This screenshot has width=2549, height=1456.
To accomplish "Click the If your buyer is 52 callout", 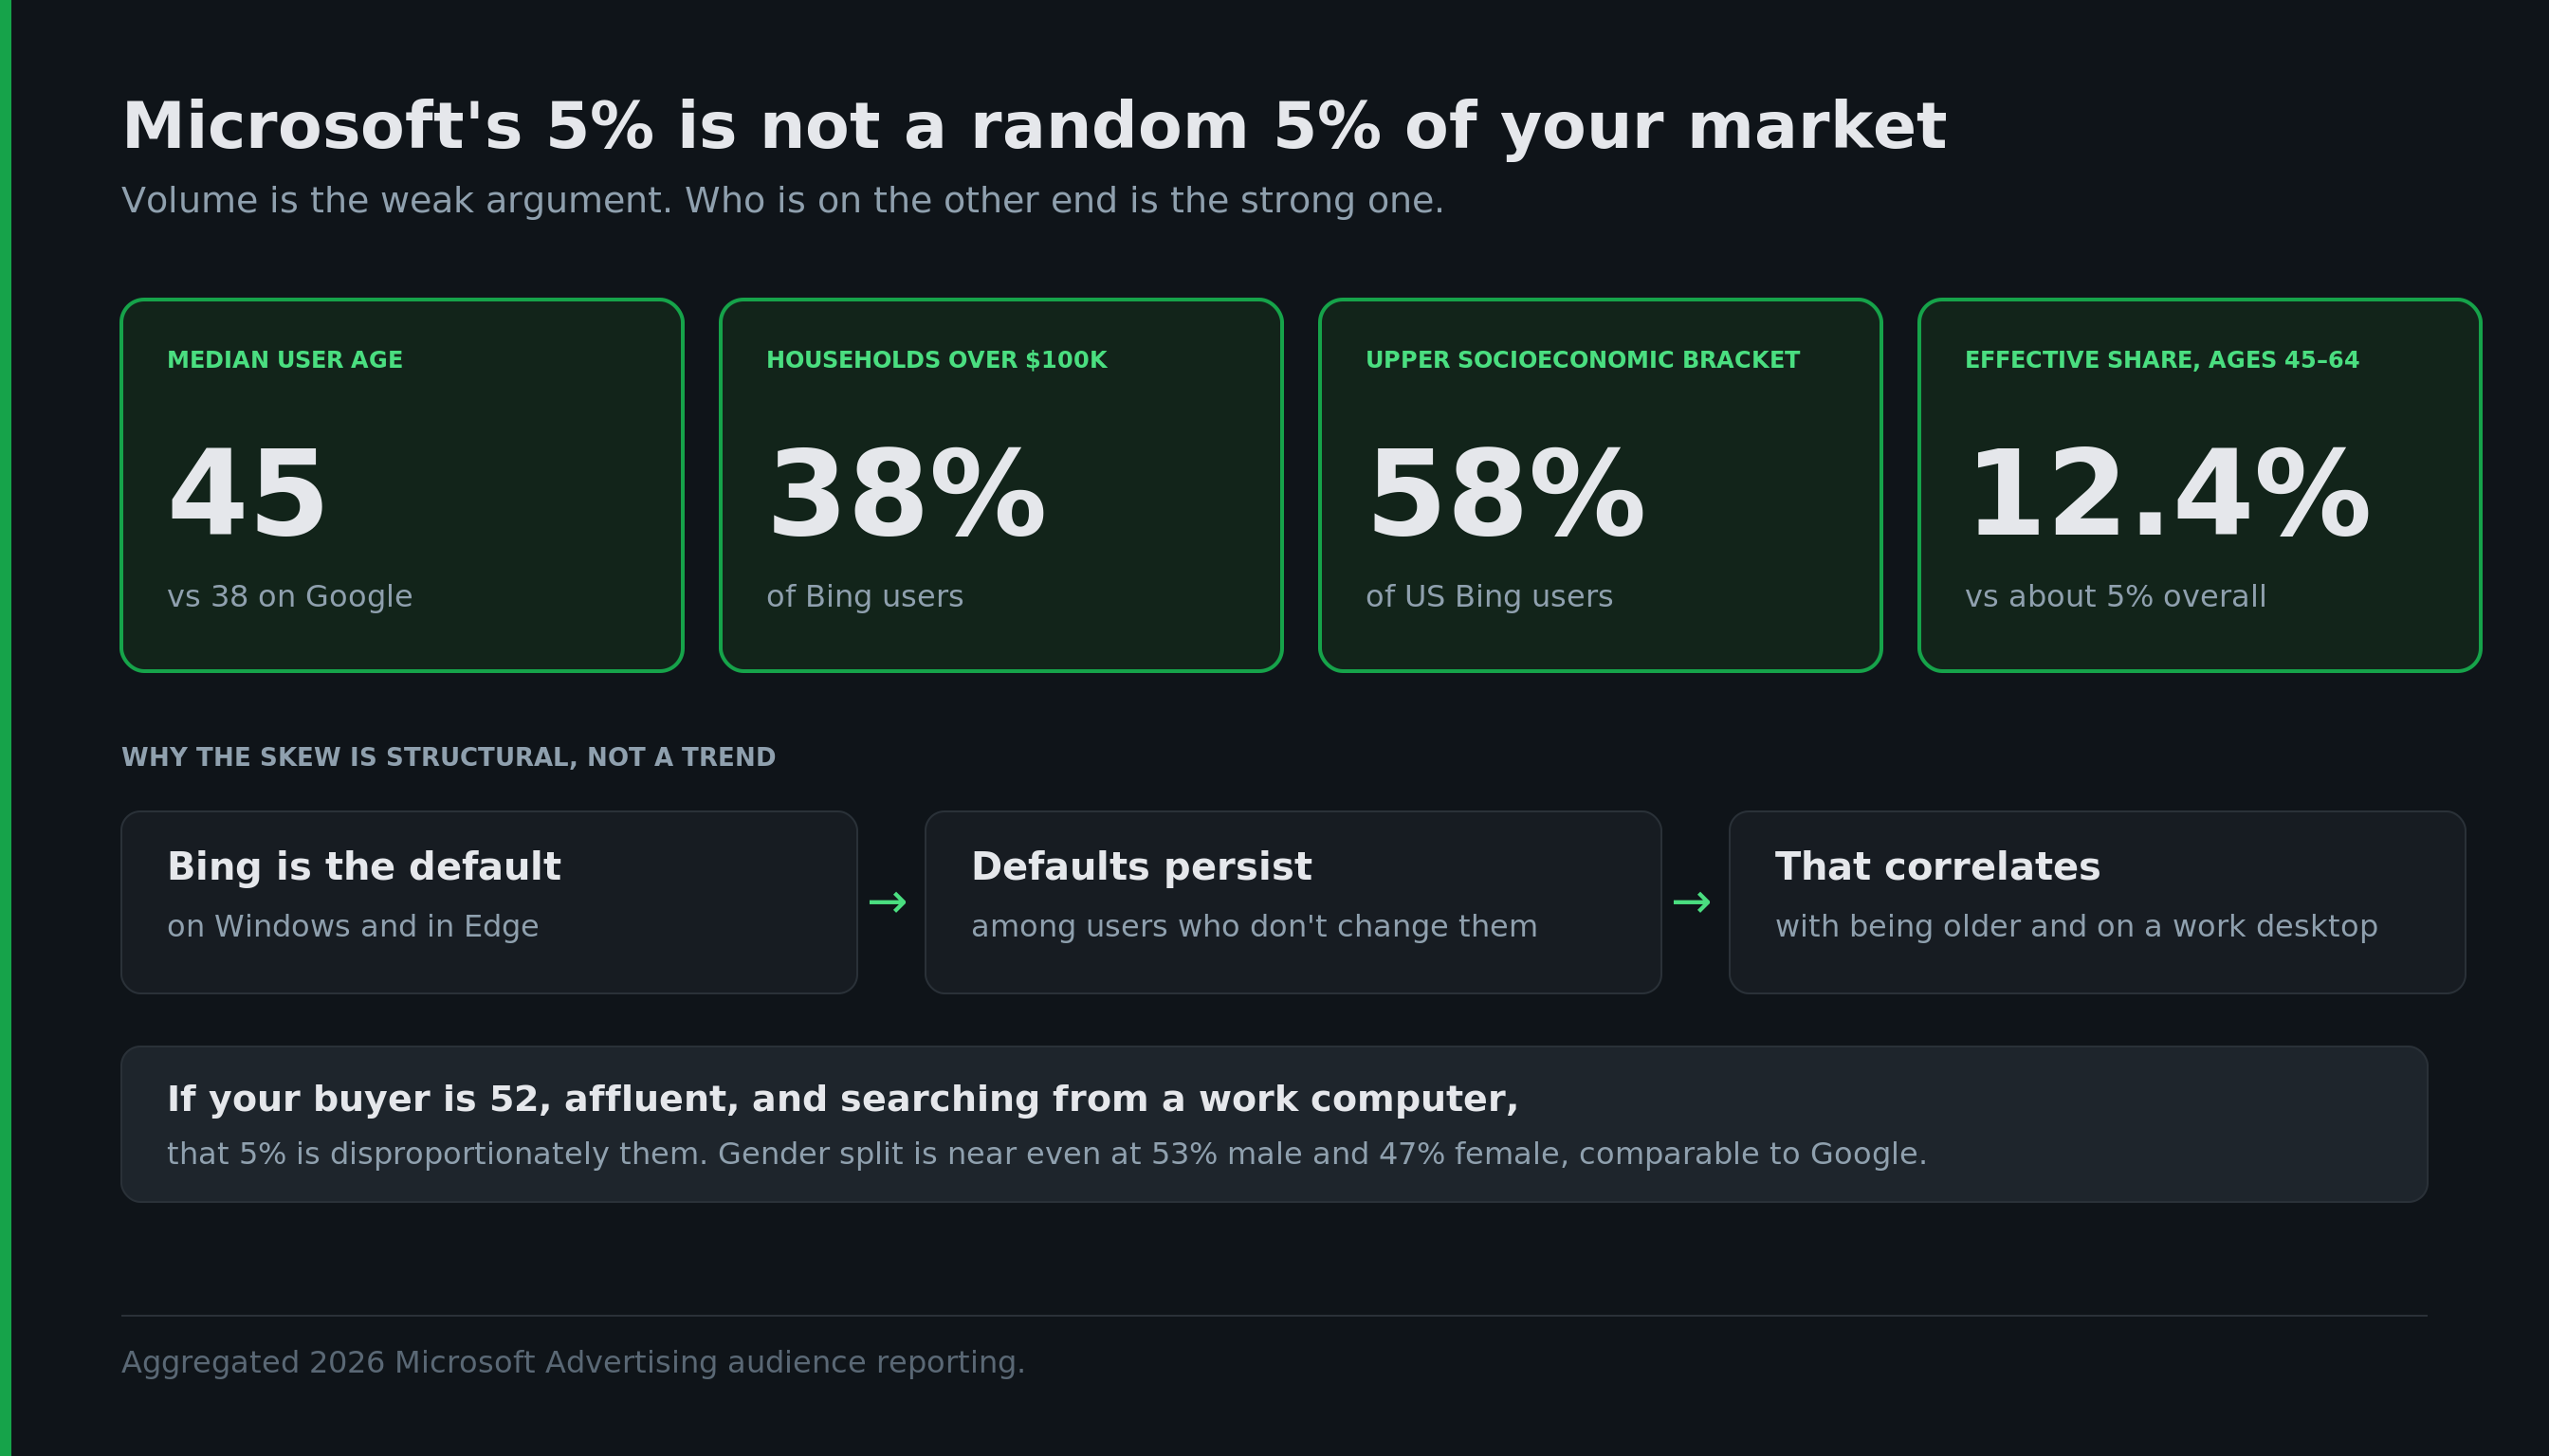I will pyautogui.click(x=1274, y=1124).
